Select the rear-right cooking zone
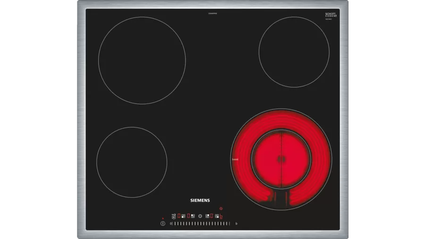 point(294,52)
